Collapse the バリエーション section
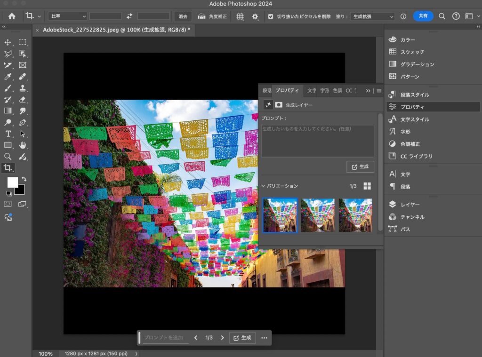 click(264, 186)
